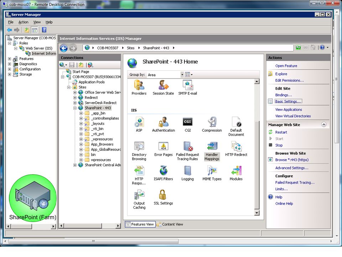
Task: Open the ISAPI Filters feature
Action: [x=163, y=173]
